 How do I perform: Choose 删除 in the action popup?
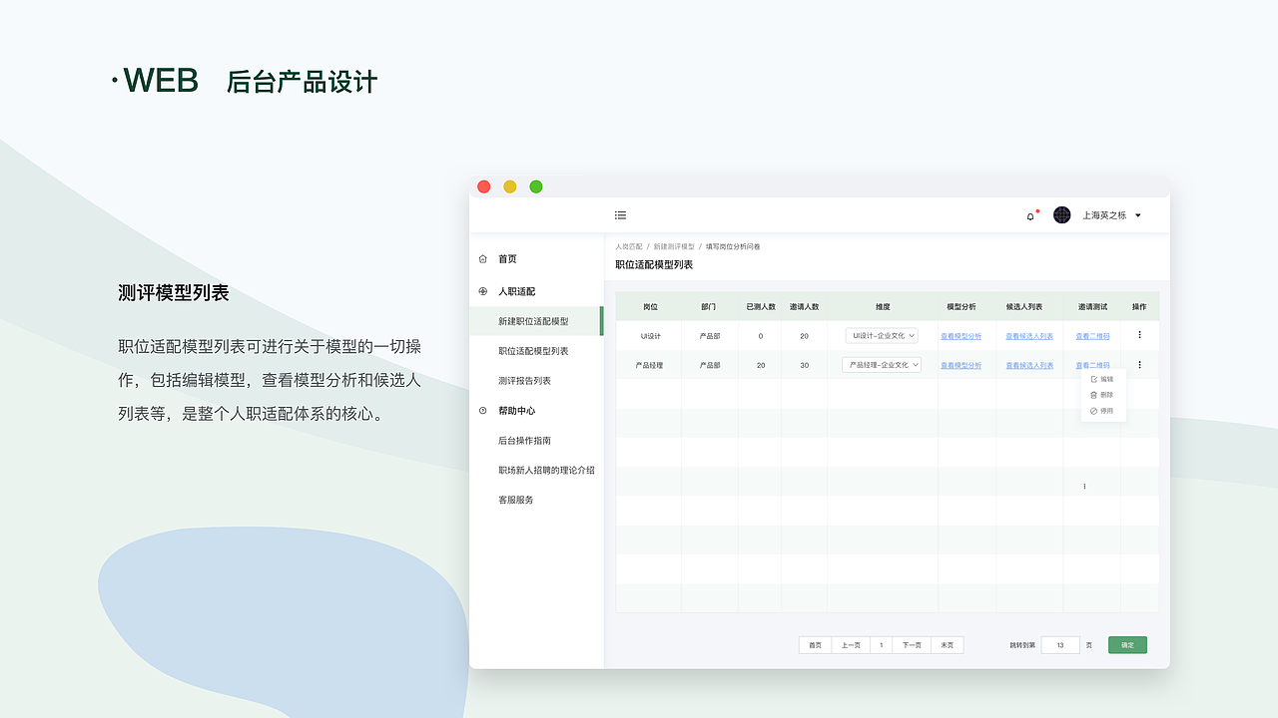[x=1102, y=395]
